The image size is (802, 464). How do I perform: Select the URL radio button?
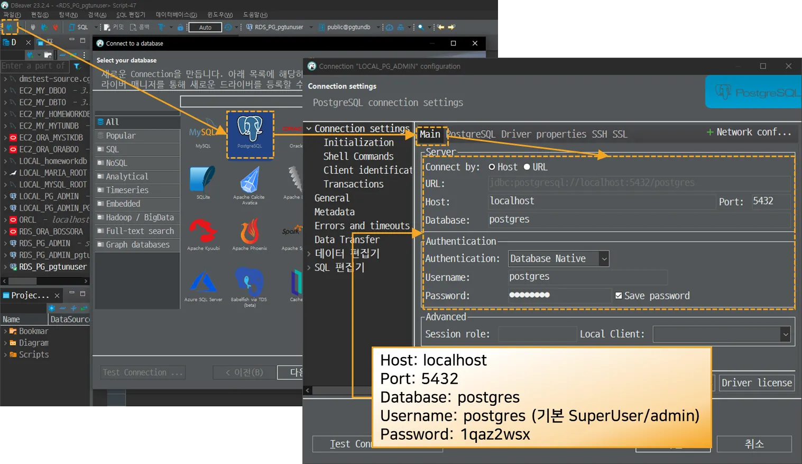[x=527, y=167]
